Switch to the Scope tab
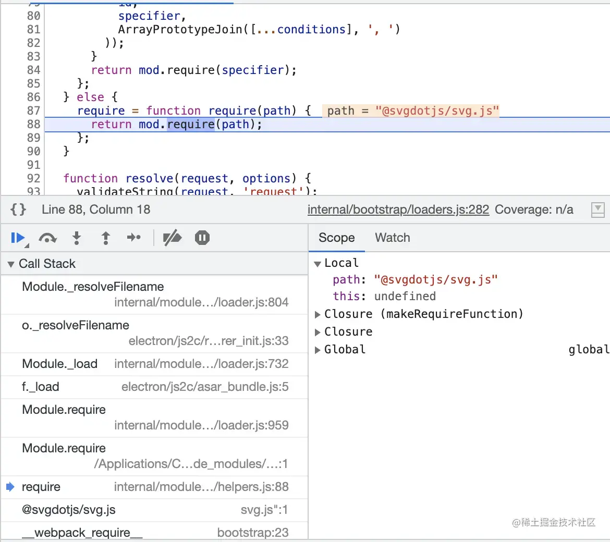The height and width of the screenshot is (542, 610). (336, 238)
